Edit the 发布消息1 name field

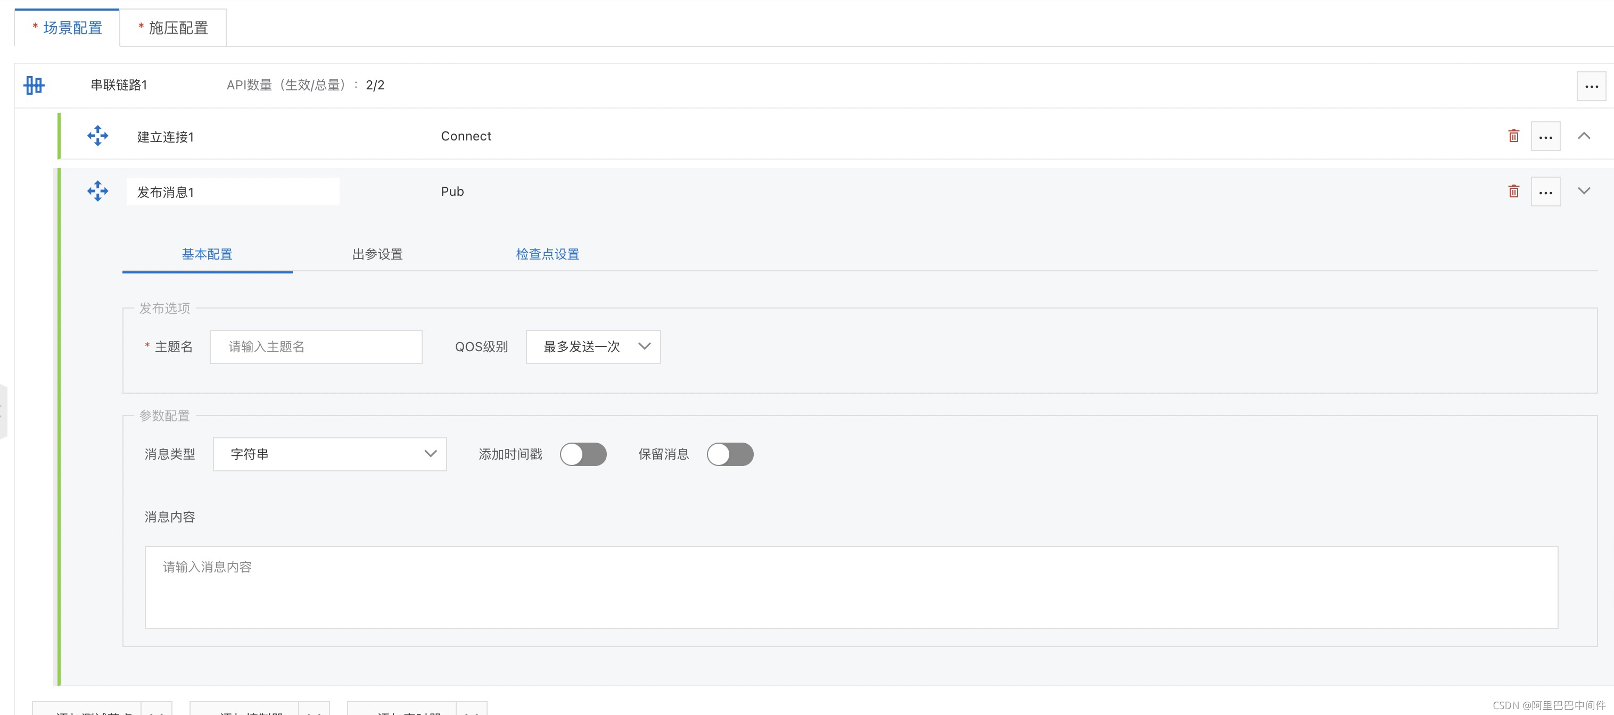[x=233, y=192]
